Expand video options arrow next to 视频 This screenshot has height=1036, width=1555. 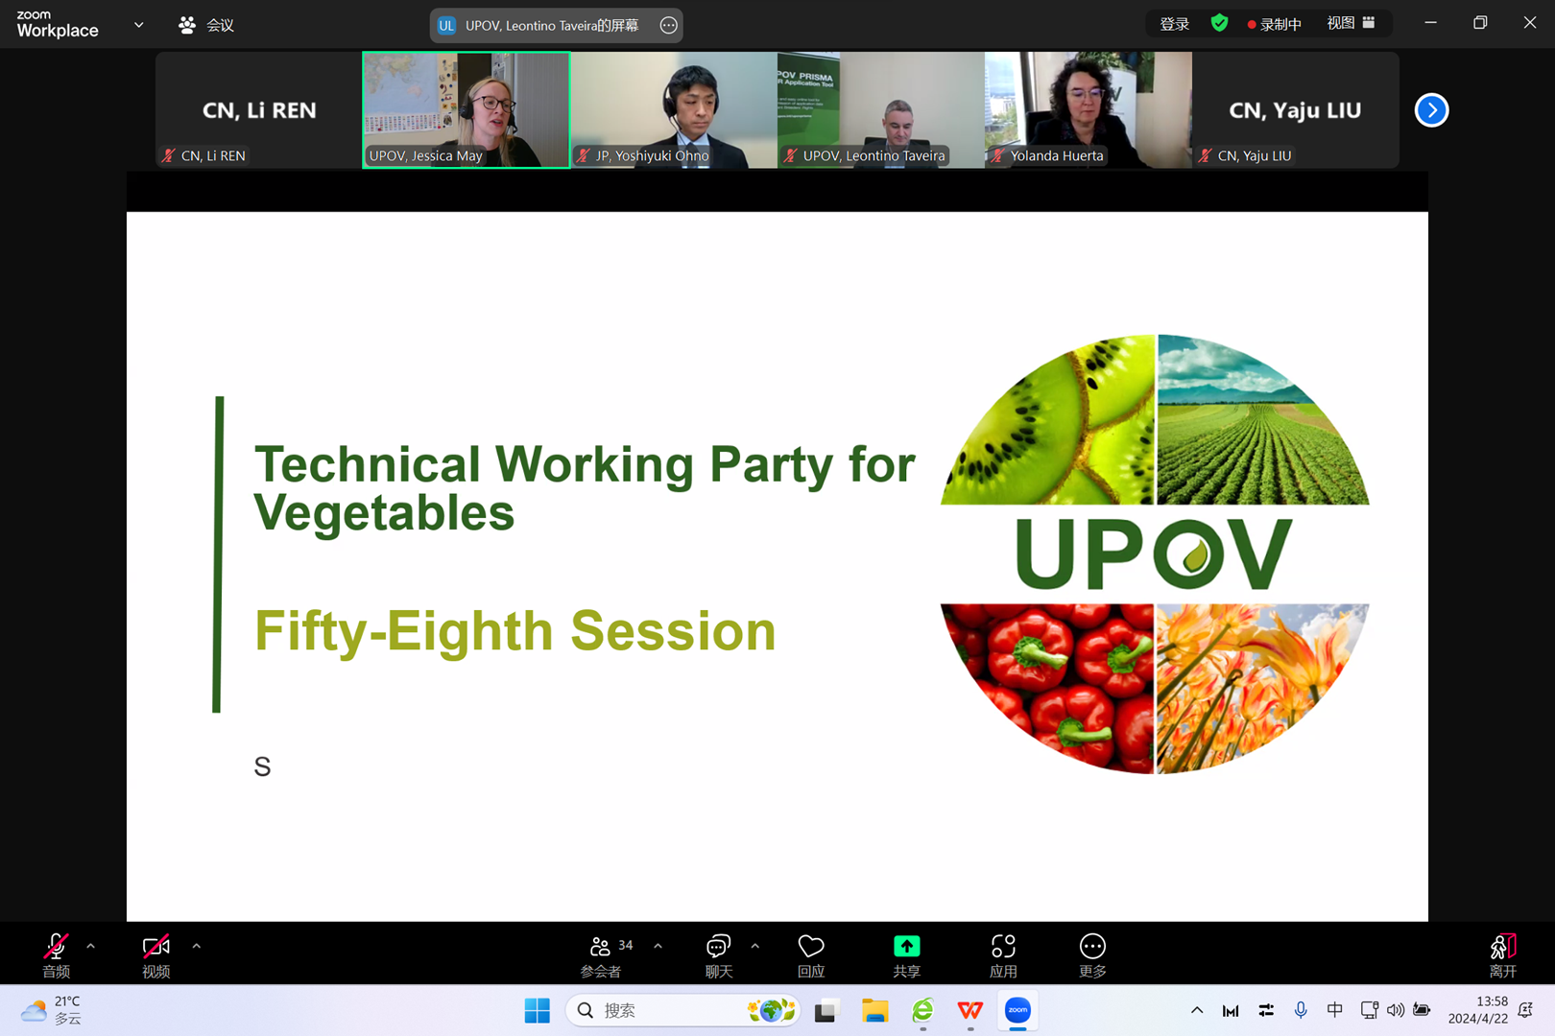tap(196, 946)
